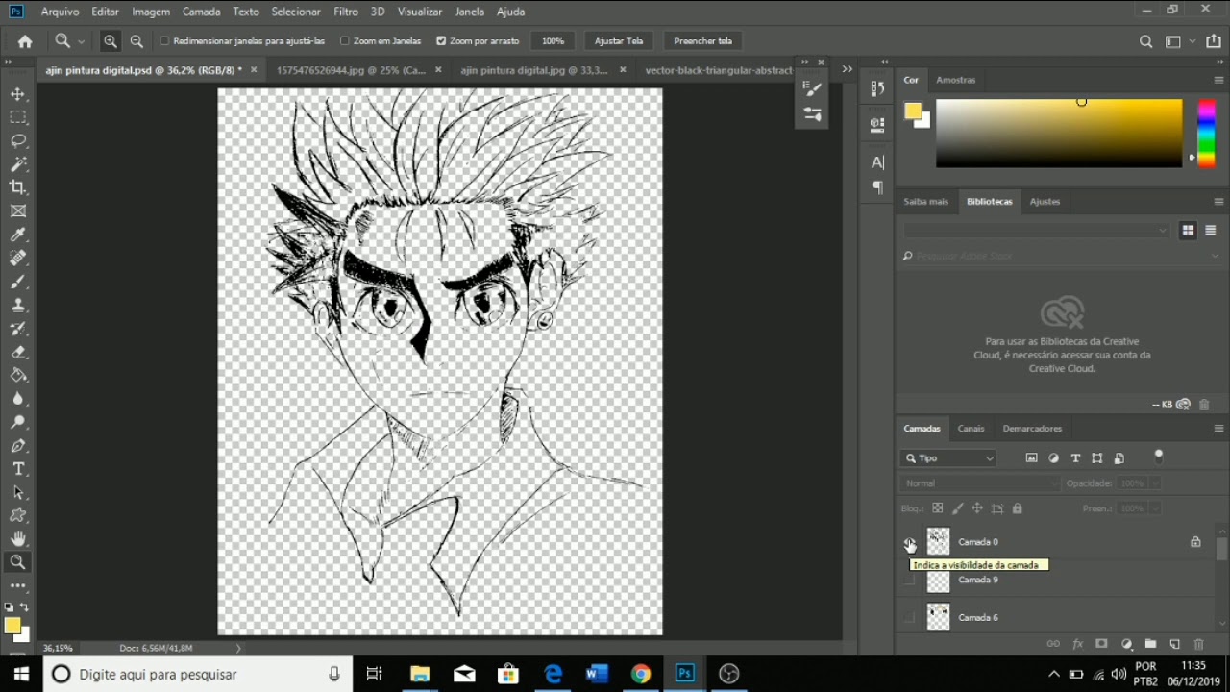Open the Camada menu
The height and width of the screenshot is (692, 1230).
click(201, 12)
